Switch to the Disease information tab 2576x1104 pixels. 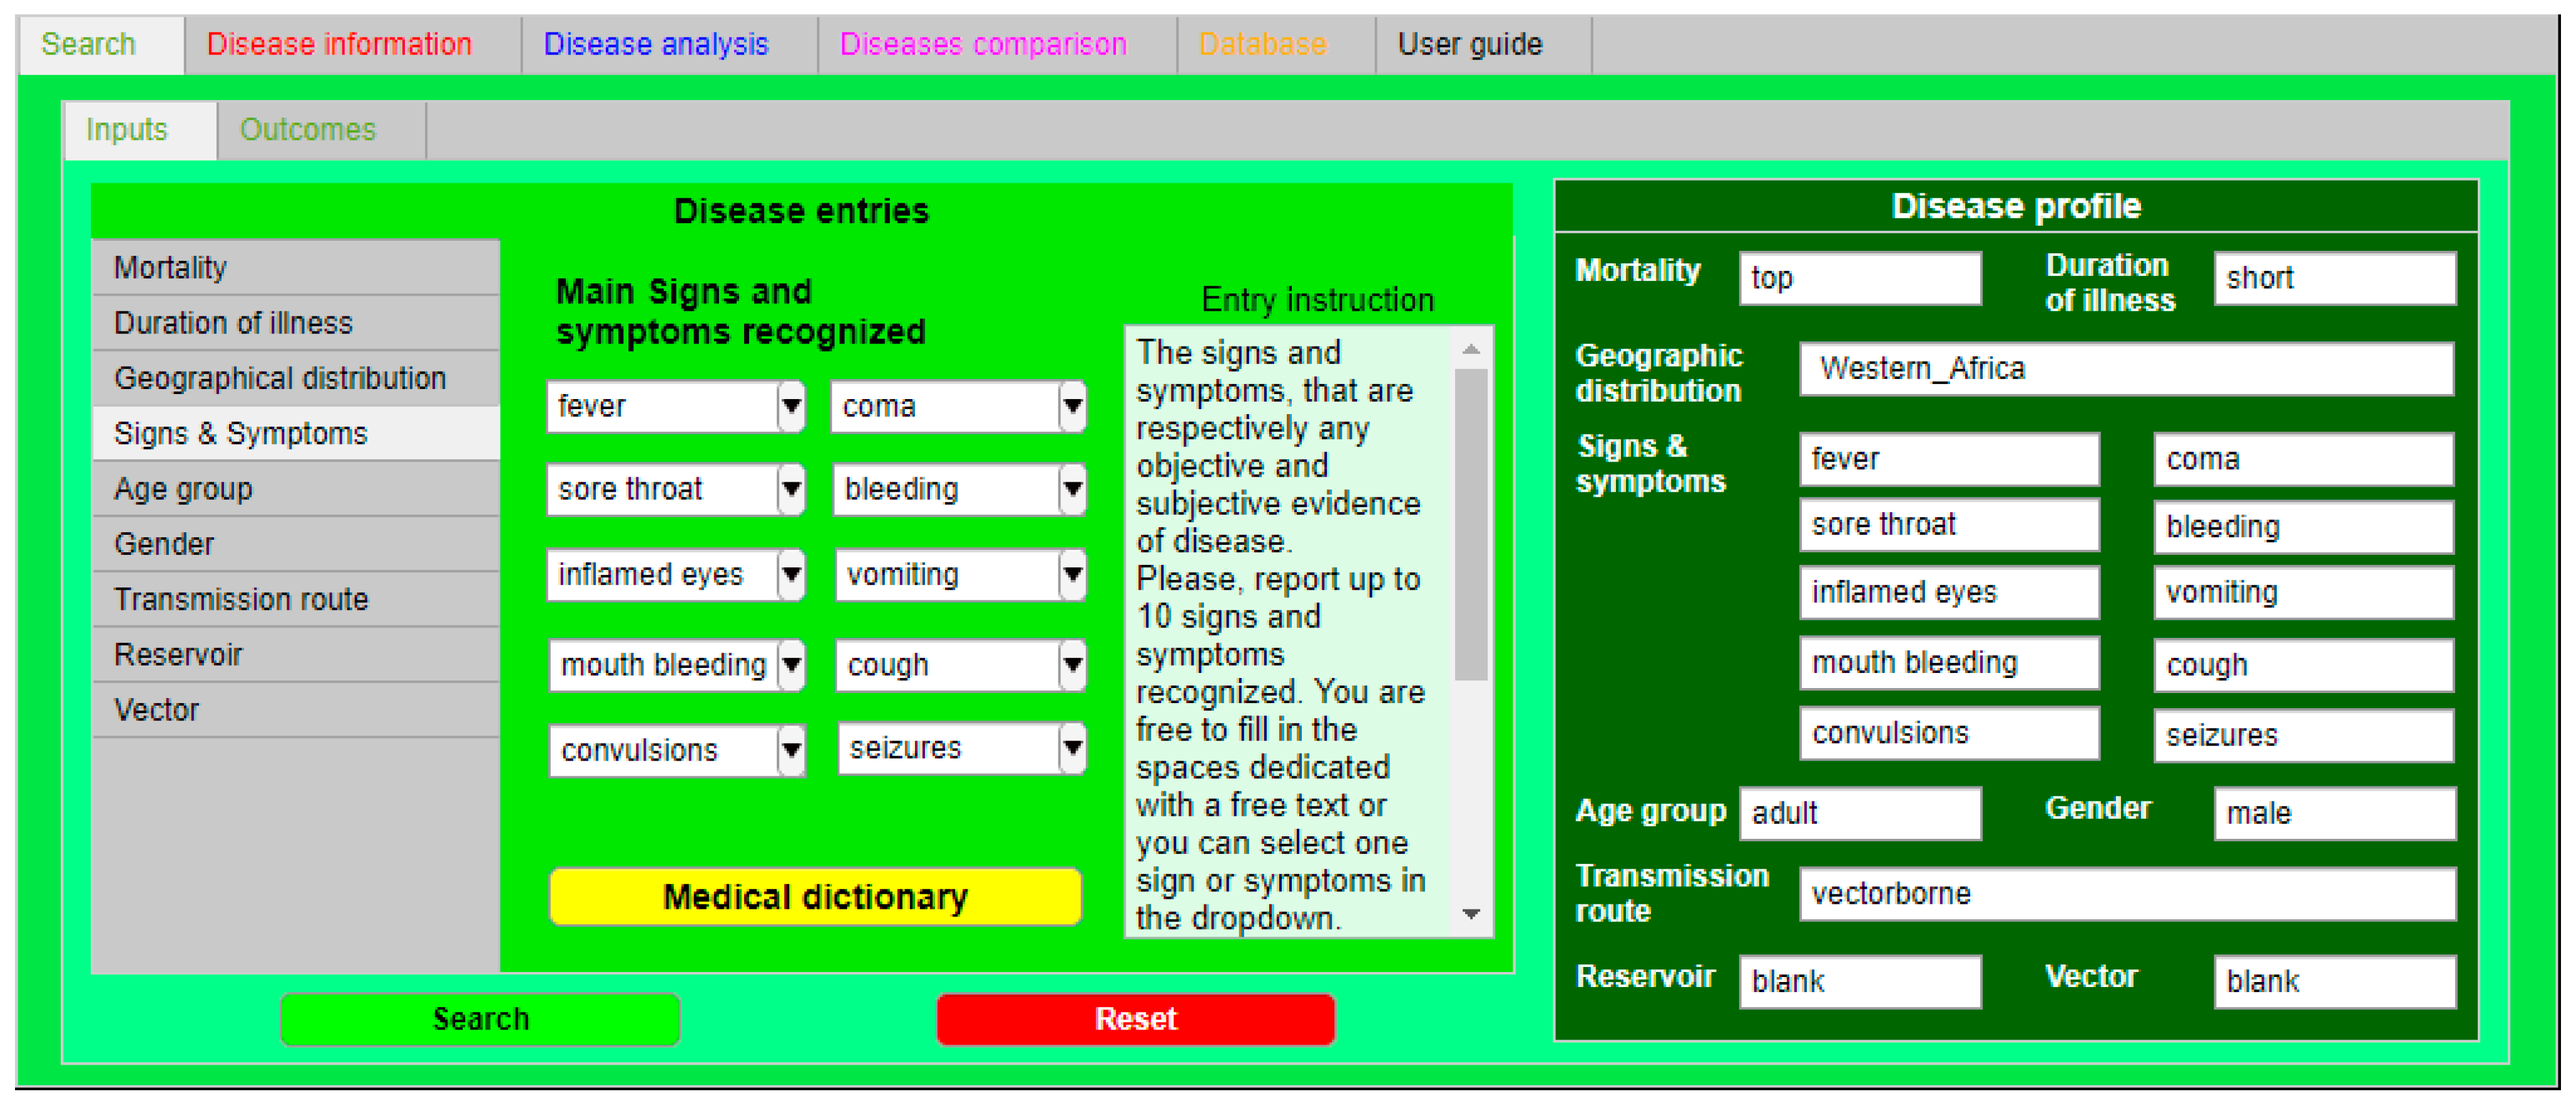339,45
